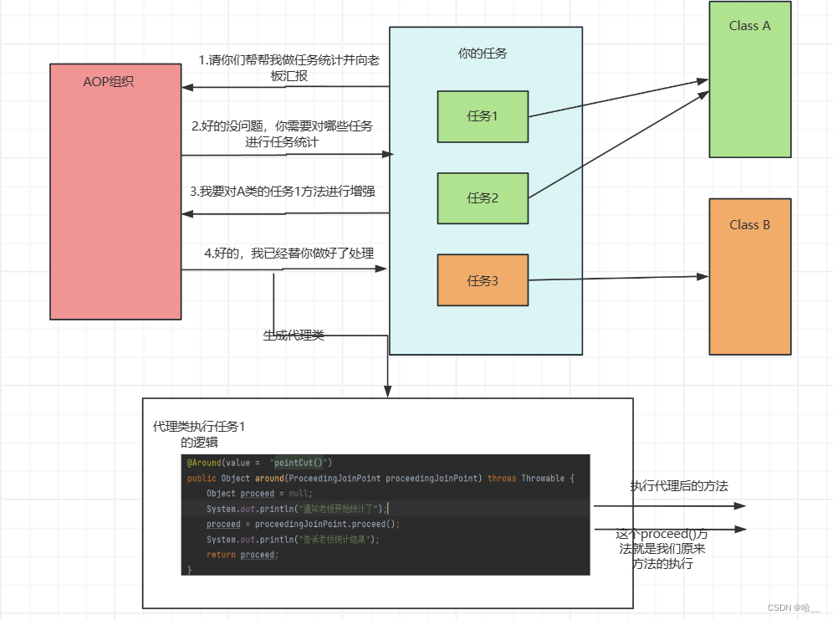Screen dimensions: 833x620
Task: Select the label 3.我要对A类的任务1方法进行增强
Action: tap(283, 192)
